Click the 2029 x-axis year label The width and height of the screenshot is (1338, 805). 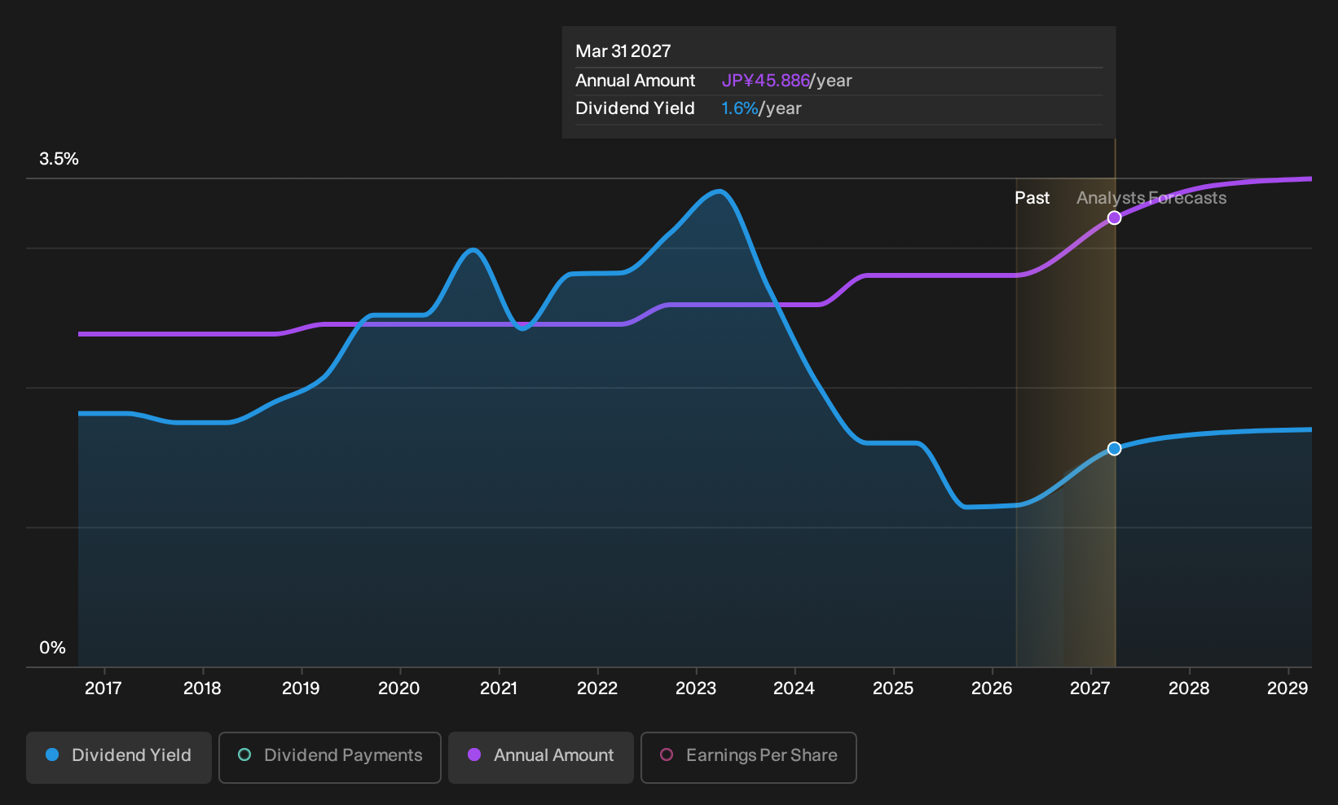point(1287,688)
